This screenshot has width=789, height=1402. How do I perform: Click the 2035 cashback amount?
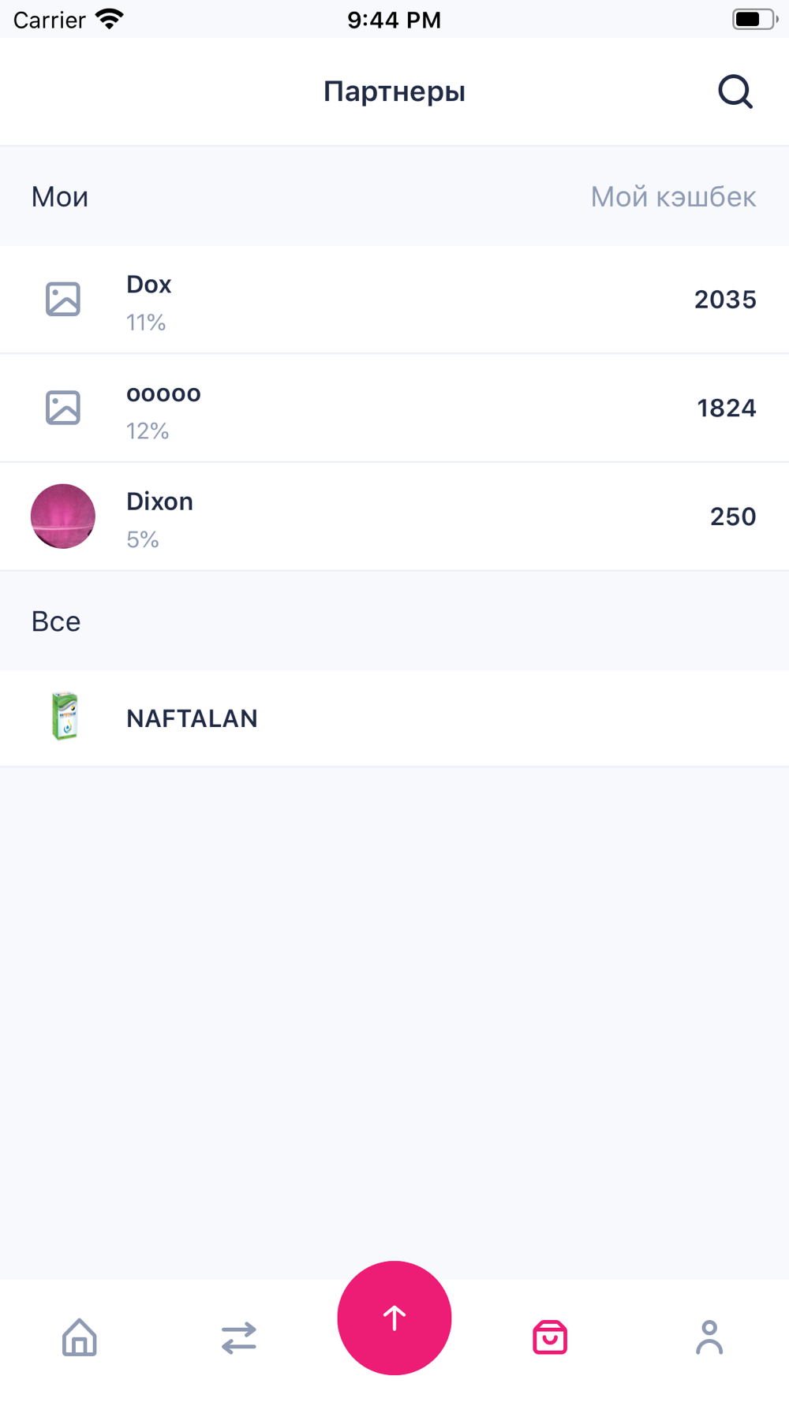pos(725,300)
